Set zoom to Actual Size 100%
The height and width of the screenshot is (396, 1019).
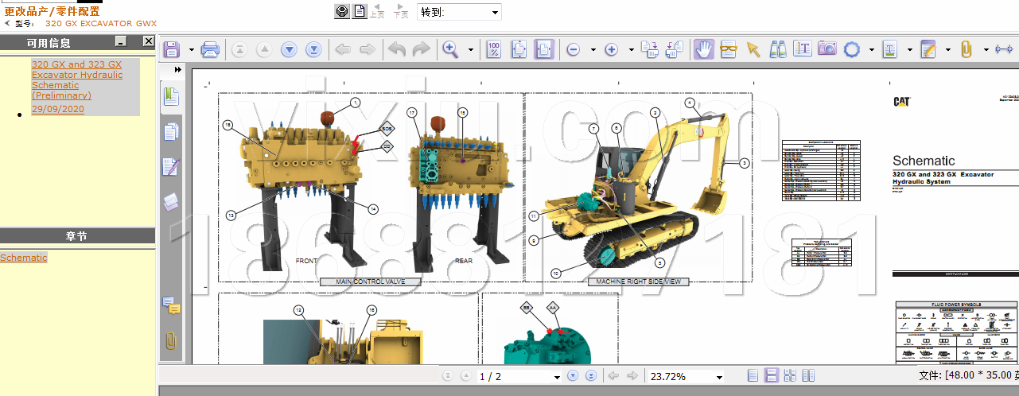point(493,49)
